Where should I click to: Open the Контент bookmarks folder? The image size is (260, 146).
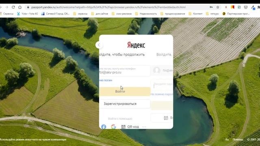(195, 14)
